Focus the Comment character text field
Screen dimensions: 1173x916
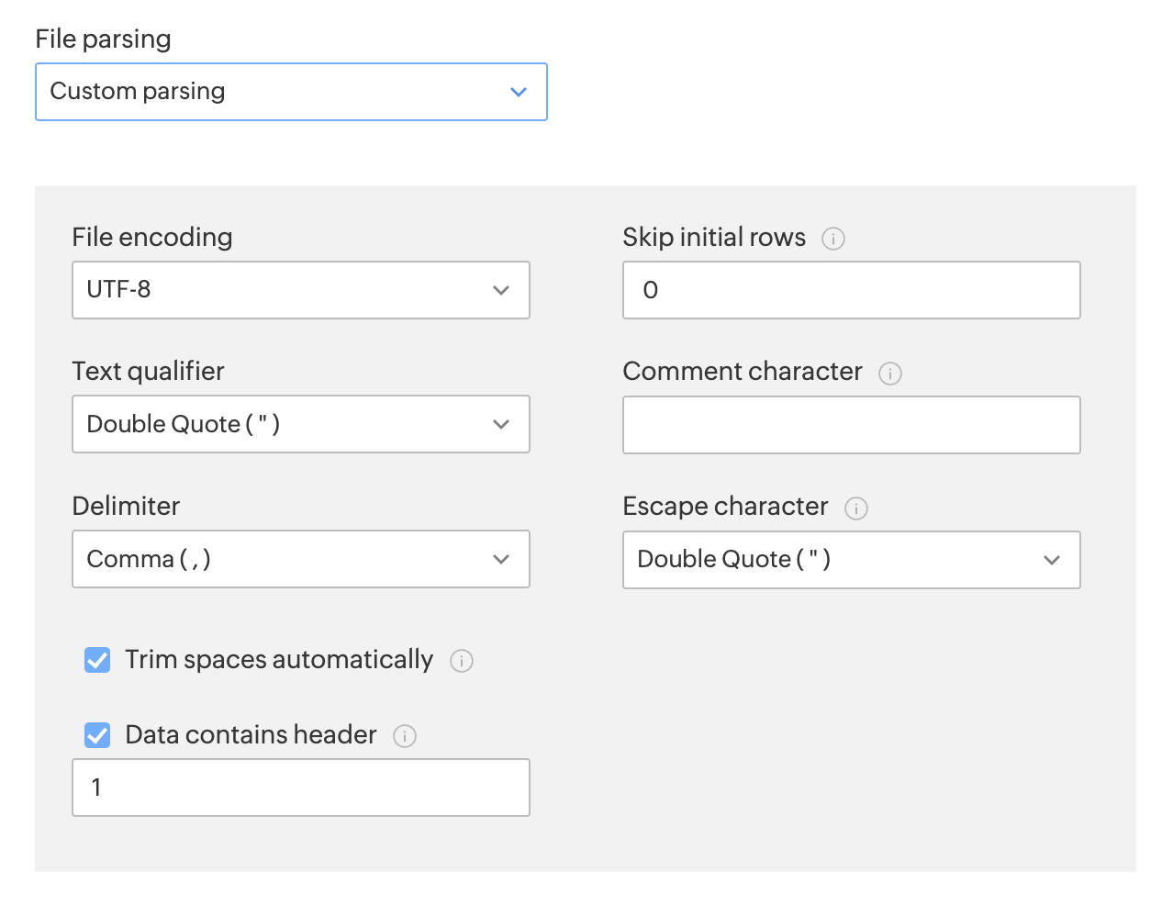[x=851, y=425]
